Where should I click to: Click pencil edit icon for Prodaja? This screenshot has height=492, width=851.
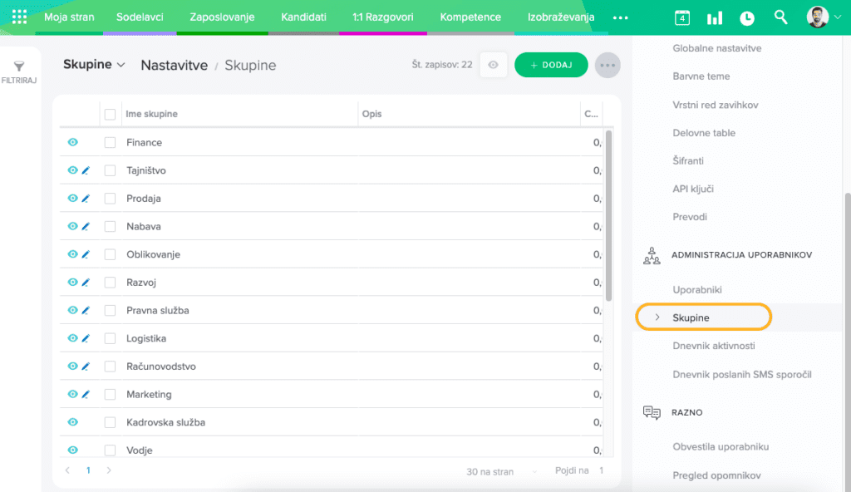tap(86, 199)
